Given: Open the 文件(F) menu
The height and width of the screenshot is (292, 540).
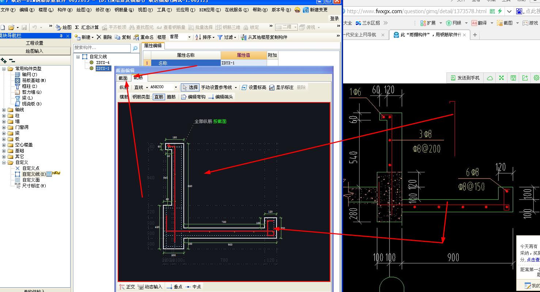Looking at the screenshot, I should click(8, 10).
